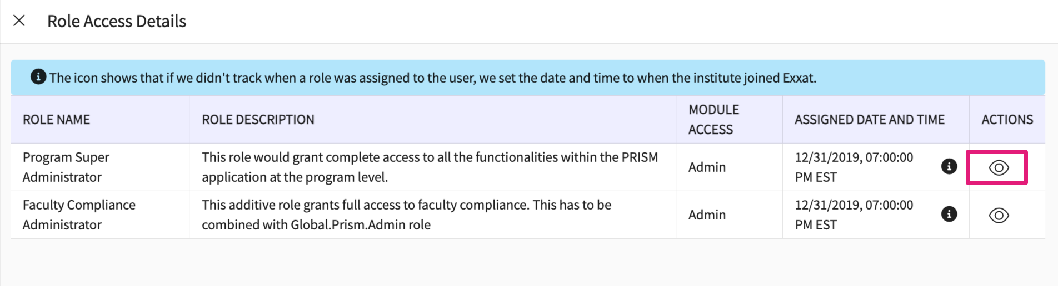Screen dimensions: 1058x286
Task: Click assigned date of Program Super Administrator
Action: tap(854, 167)
